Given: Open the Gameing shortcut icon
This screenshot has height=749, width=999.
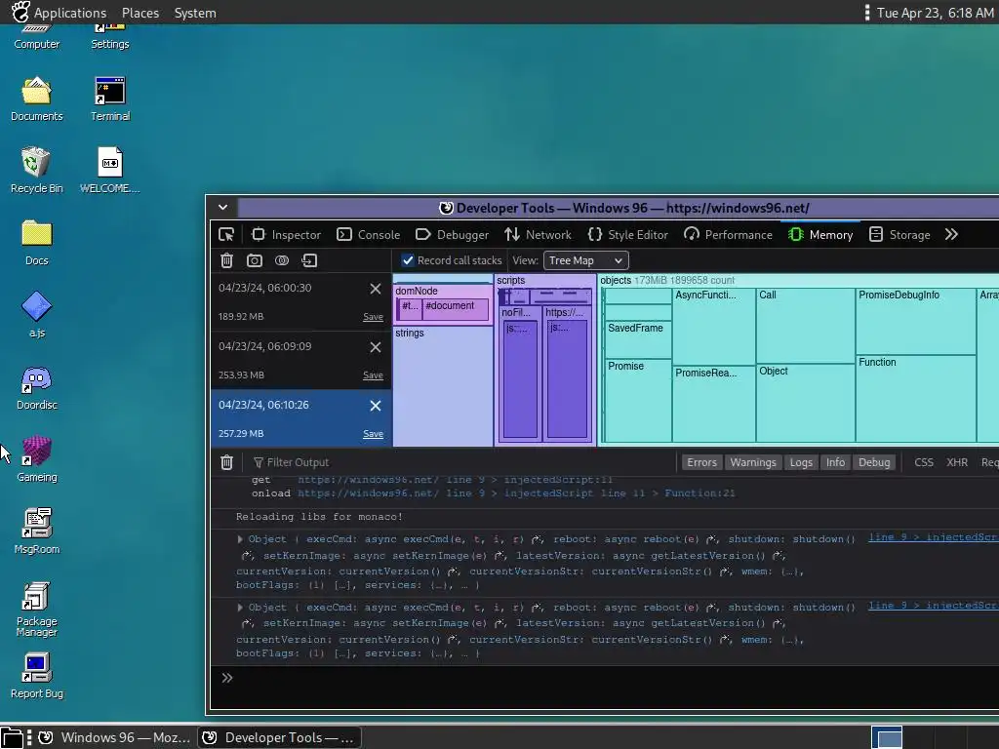Looking at the screenshot, I should click(36, 459).
